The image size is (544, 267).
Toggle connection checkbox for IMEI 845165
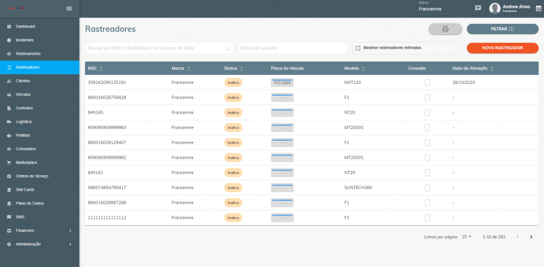427,113
